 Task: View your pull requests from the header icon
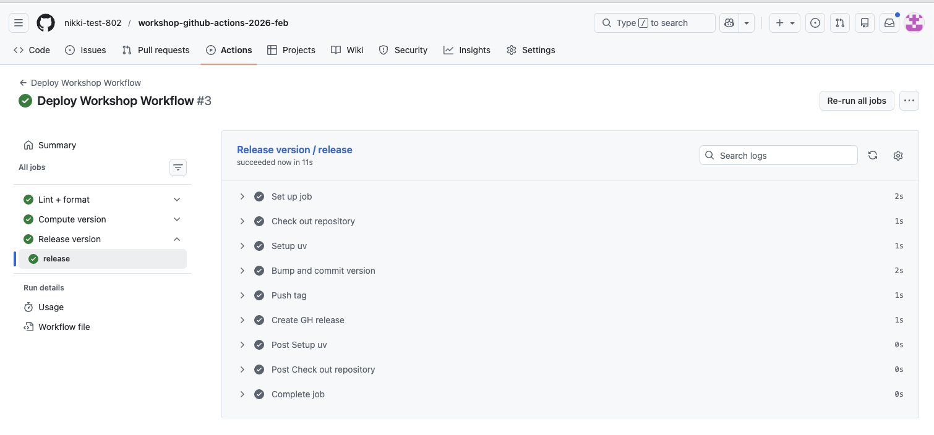click(x=839, y=22)
